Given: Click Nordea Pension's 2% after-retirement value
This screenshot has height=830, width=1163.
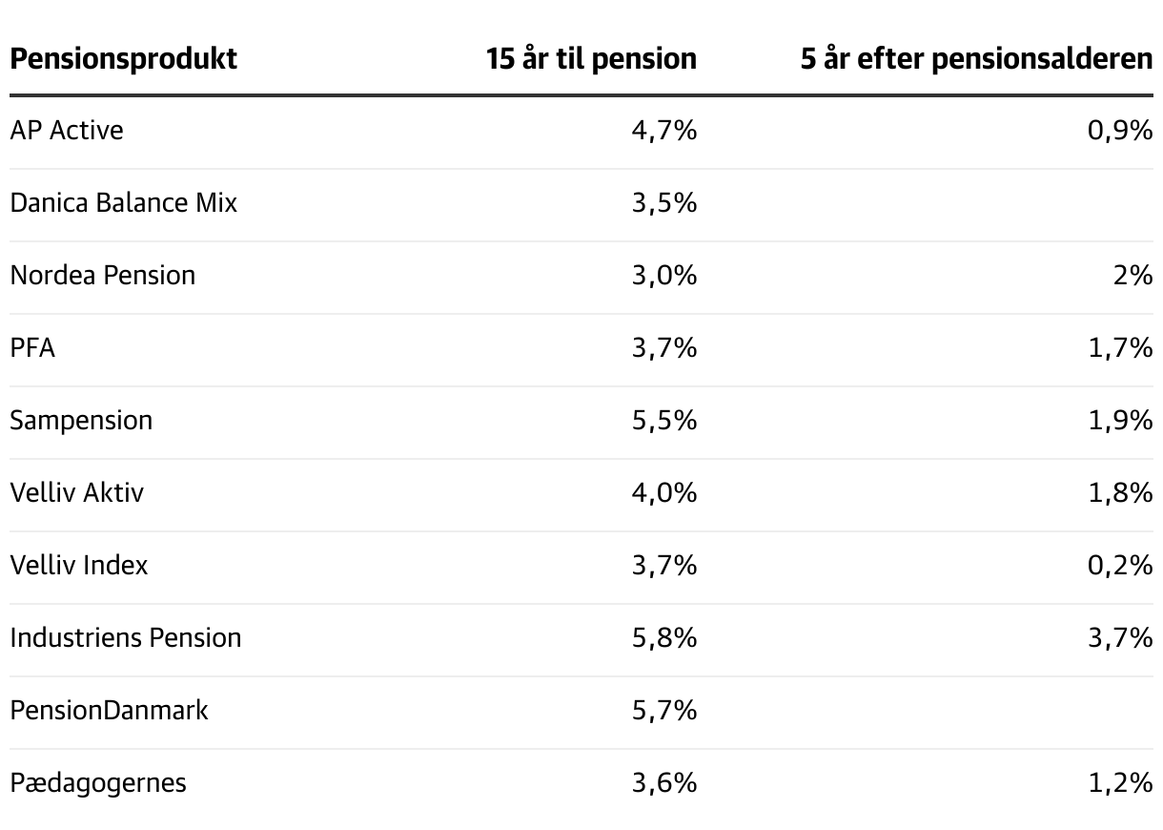Looking at the screenshot, I should 1132,276.
